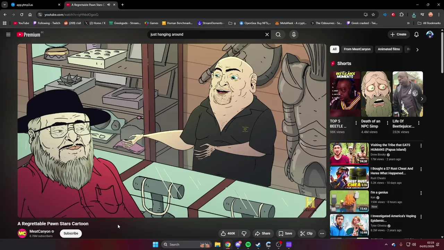444x250 pixels.
Task: Open the tab search dropdown arrow
Action: (5, 5)
